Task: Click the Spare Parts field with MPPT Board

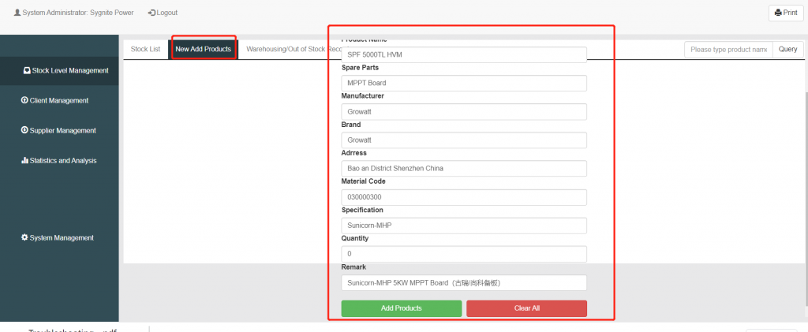Action: tap(464, 83)
